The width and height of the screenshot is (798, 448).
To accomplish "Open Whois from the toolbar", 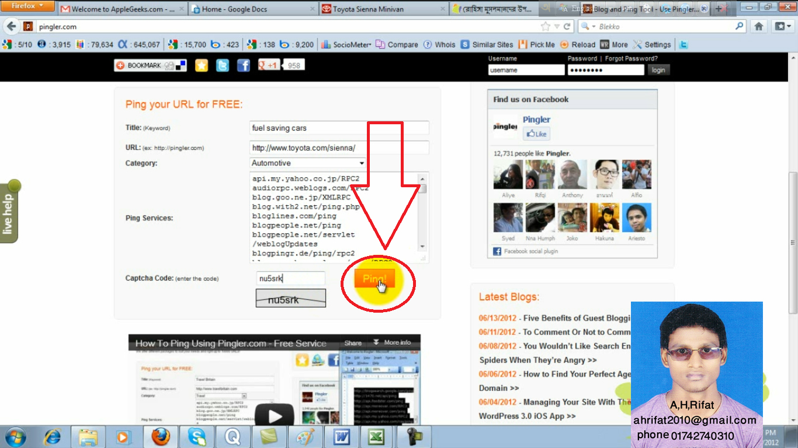I will pos(439,44).
